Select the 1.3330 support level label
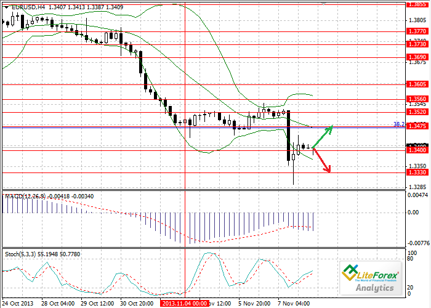The image size is (431, 308). 417,173
